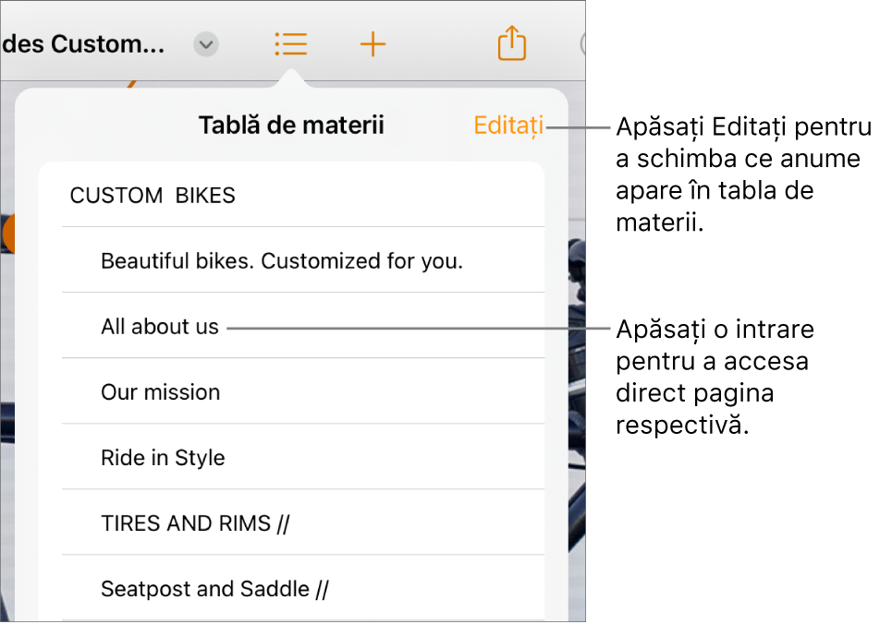Tap the plus Insert icon
Viewport: 880px width, 624px height.
(373, 44)
